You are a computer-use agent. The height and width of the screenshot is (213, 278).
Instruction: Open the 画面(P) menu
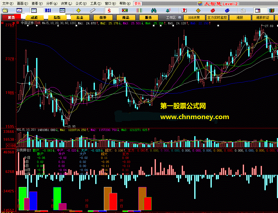pos(23,4)
